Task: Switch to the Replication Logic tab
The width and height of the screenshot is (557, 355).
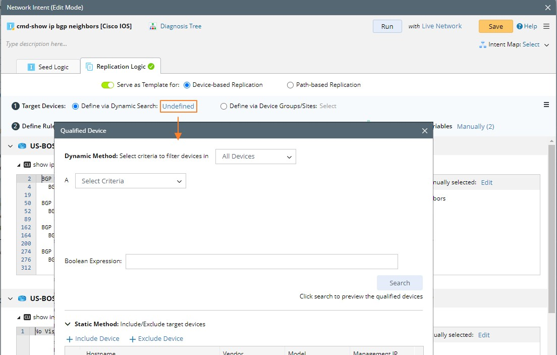Action: pos(121,67)
